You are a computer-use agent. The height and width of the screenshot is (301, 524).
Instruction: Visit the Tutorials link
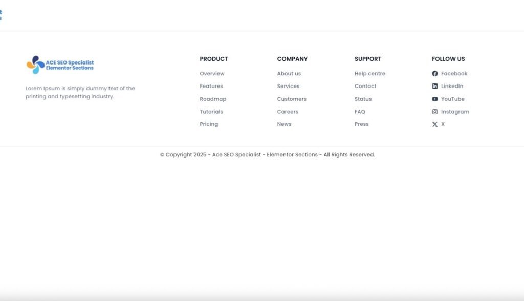pyautogui.click(x=211, y=112)
